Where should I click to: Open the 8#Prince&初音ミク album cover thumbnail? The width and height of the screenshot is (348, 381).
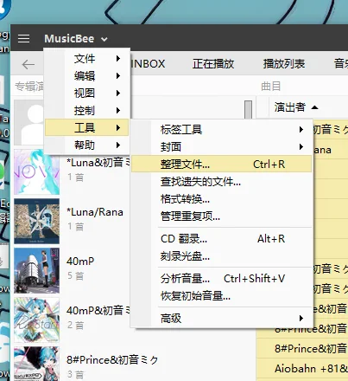tap(37, 364)
